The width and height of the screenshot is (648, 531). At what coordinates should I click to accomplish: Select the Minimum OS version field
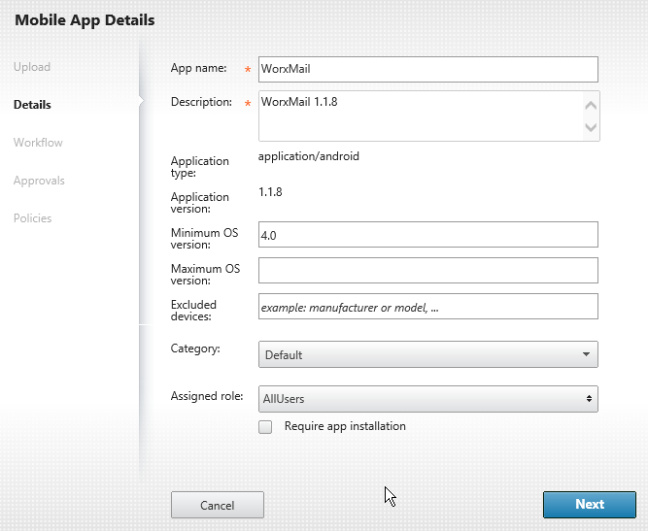click(427, 234)
